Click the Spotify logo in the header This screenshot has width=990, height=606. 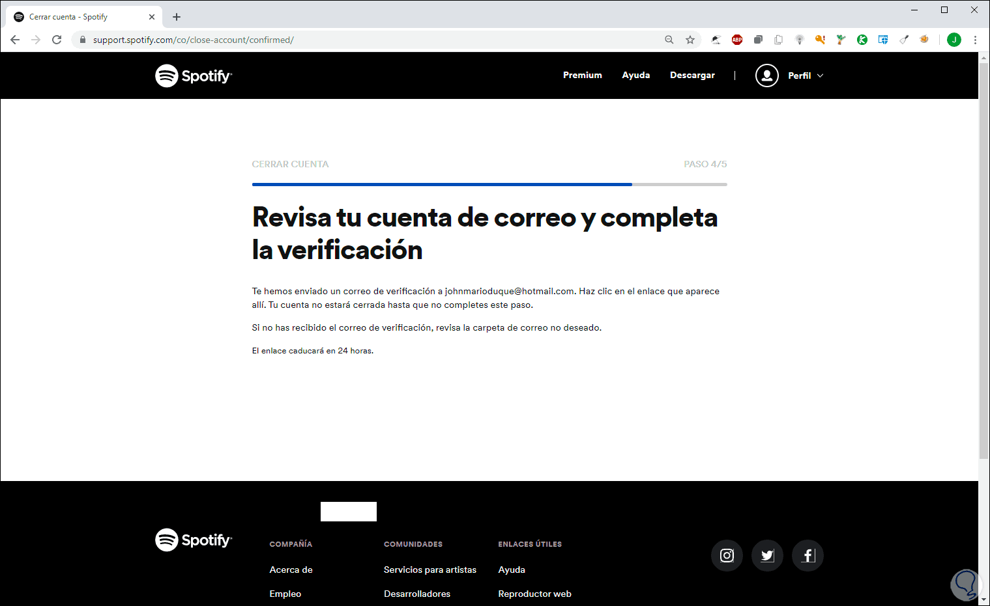194,76
